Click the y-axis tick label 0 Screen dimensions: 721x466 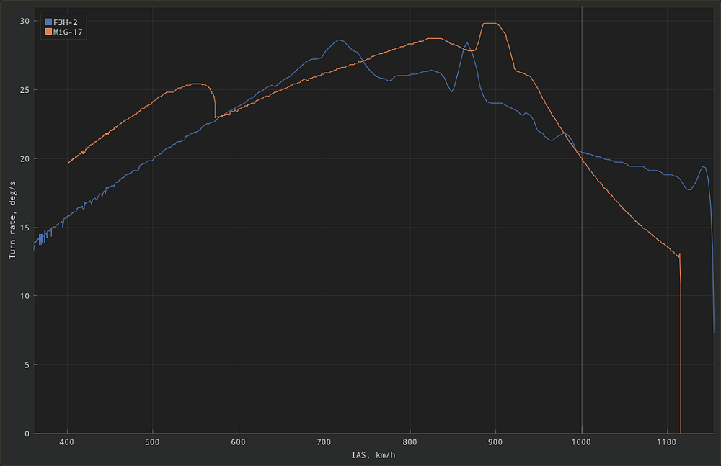(27, 434)
